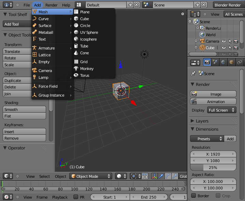Click the Image render button
Screen dimensions: 245x201
point(213,94)
